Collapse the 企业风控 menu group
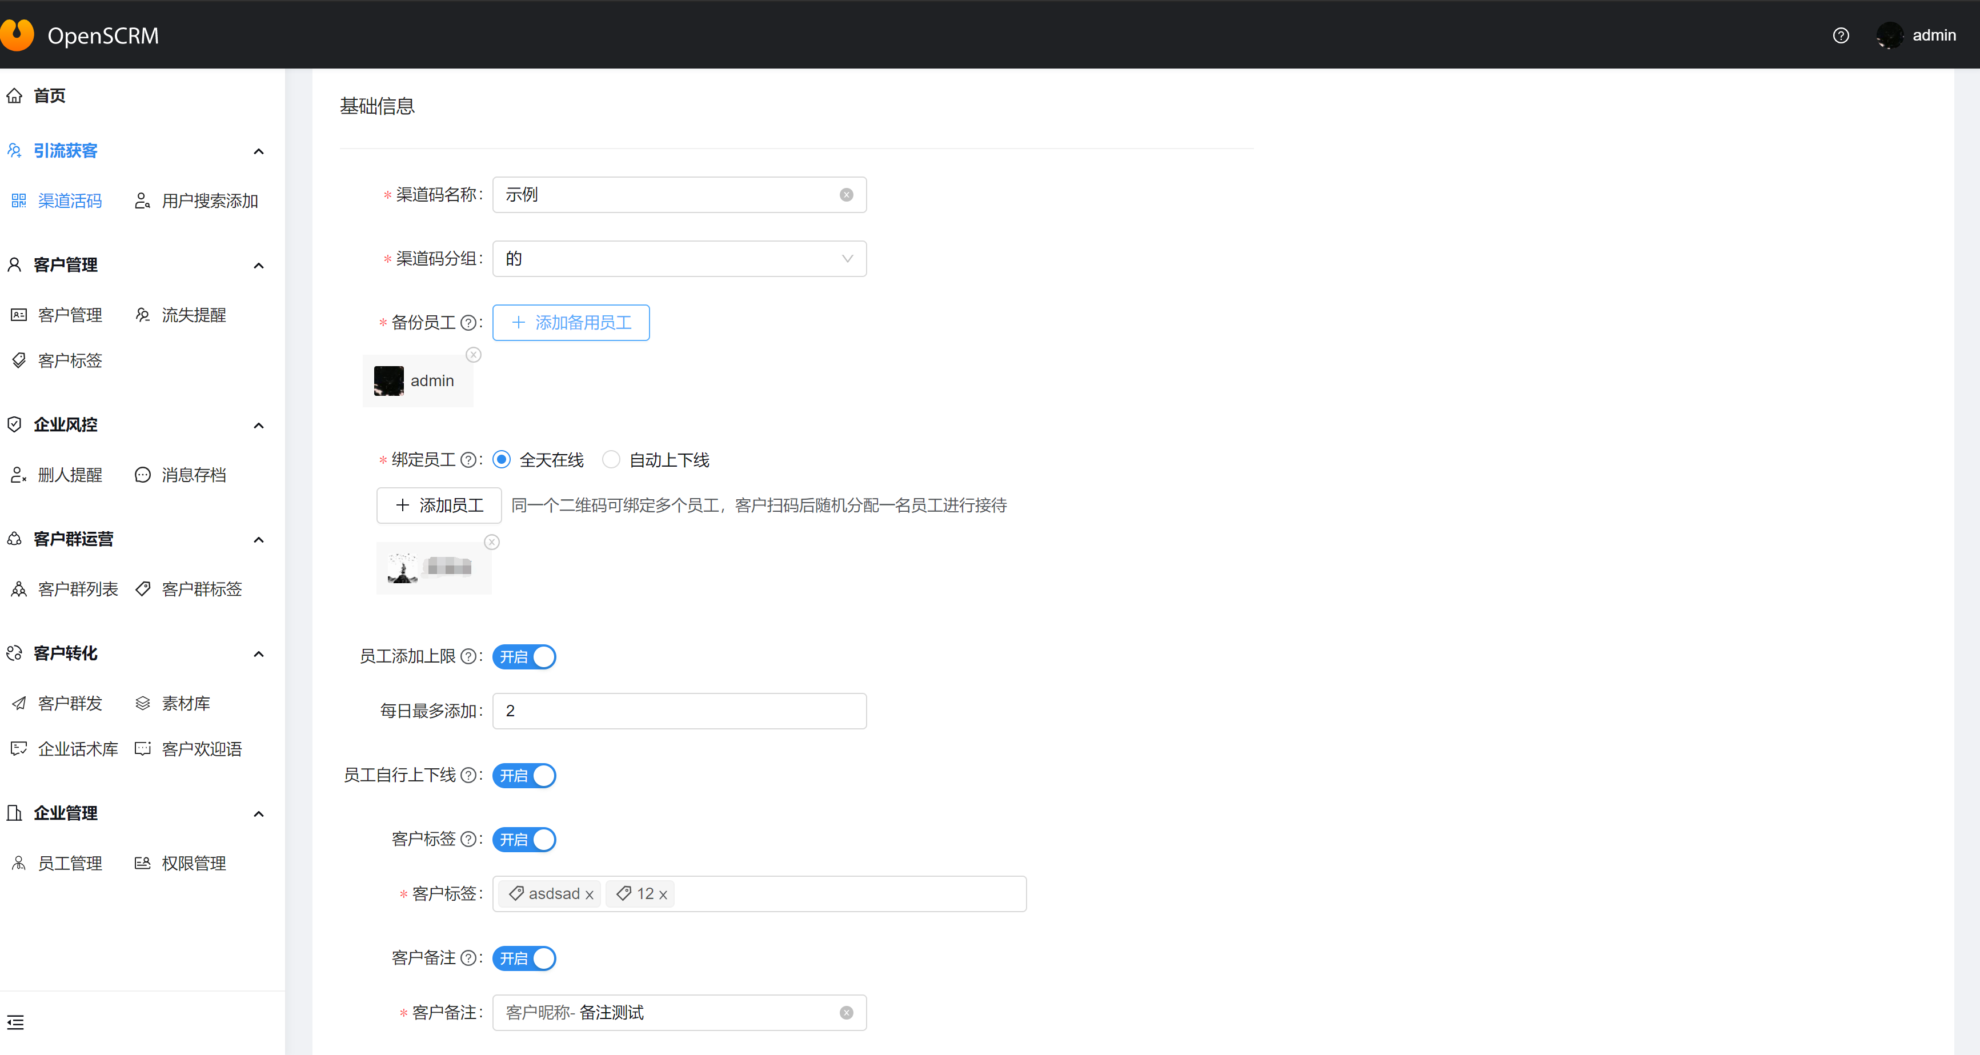 click(x=258, y=426)
